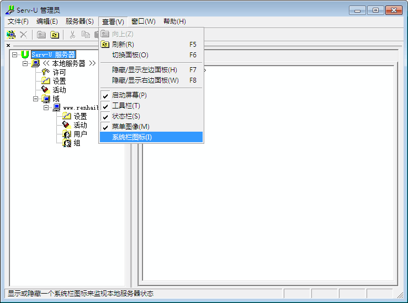Click 切换面板(O) to switch panels

[x=130, y=55]
